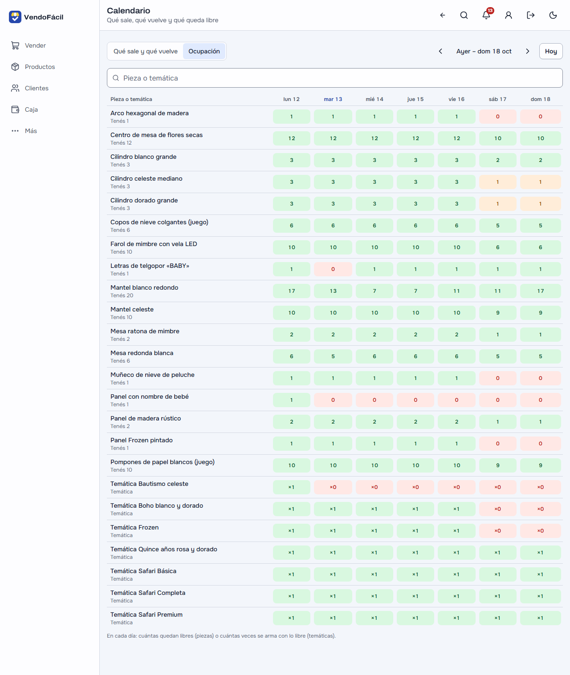This screenshot has height=675, width=570.
Task: Click red 0 cell for Letras de telgopor Tuesday
Action: click(333, 269)
